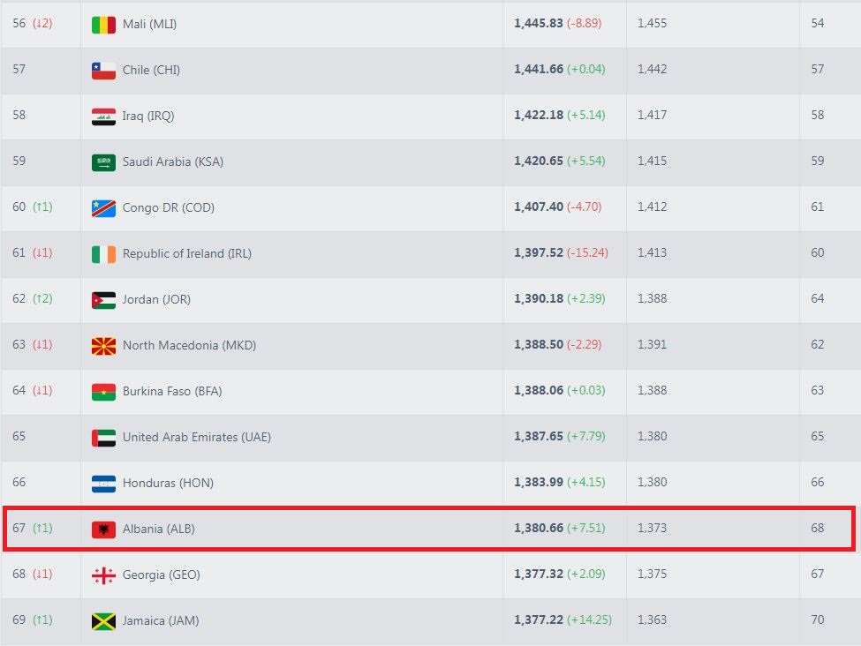
Task: Click the Congo DR flag icon
Action: click(x=103, y=208)
